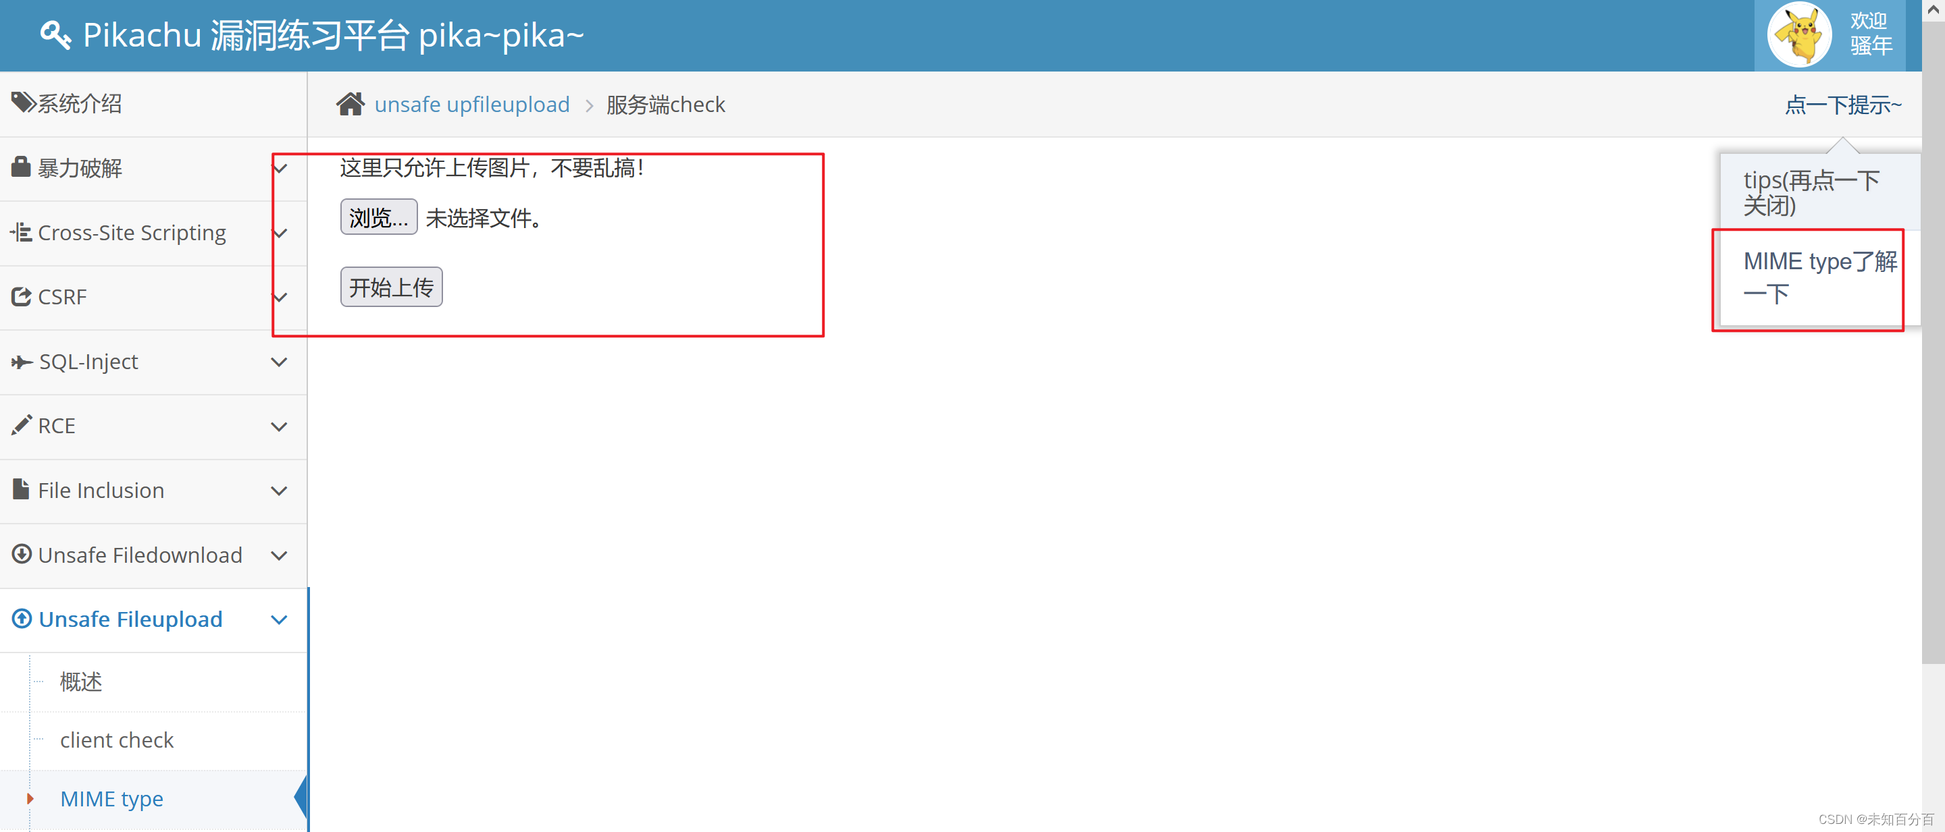Image resolution: width=1945 pixels, height=832 pixels.
Task: Expand the Unsafe Filedownload chevron
Action: point(280,556)
